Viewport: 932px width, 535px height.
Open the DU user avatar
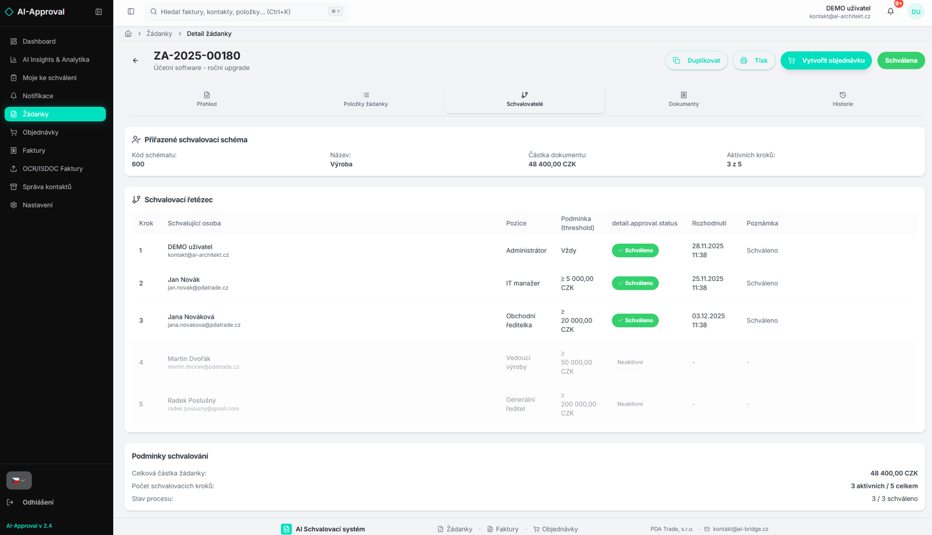coord(916,12)
